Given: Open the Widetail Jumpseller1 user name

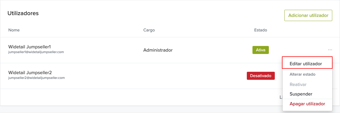Looking at the screenshot, I should (x=30, y=47).
